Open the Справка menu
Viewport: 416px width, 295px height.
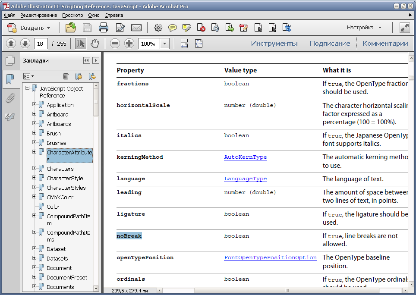(x=114, y=15)
